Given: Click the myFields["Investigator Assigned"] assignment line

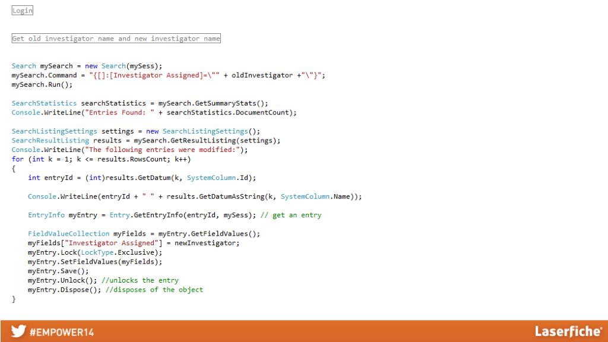Looking at the screenshot, I should coord(134,243).
